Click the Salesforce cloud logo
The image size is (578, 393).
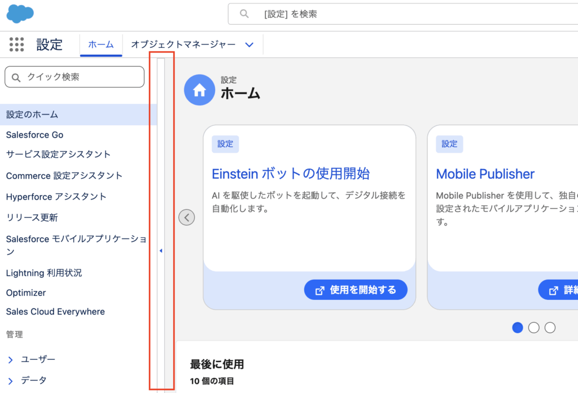pyautogui.click(x=20, y=13)
